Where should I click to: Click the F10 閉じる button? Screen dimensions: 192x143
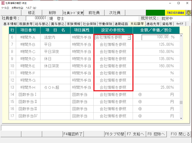click(x=180, y=134)
